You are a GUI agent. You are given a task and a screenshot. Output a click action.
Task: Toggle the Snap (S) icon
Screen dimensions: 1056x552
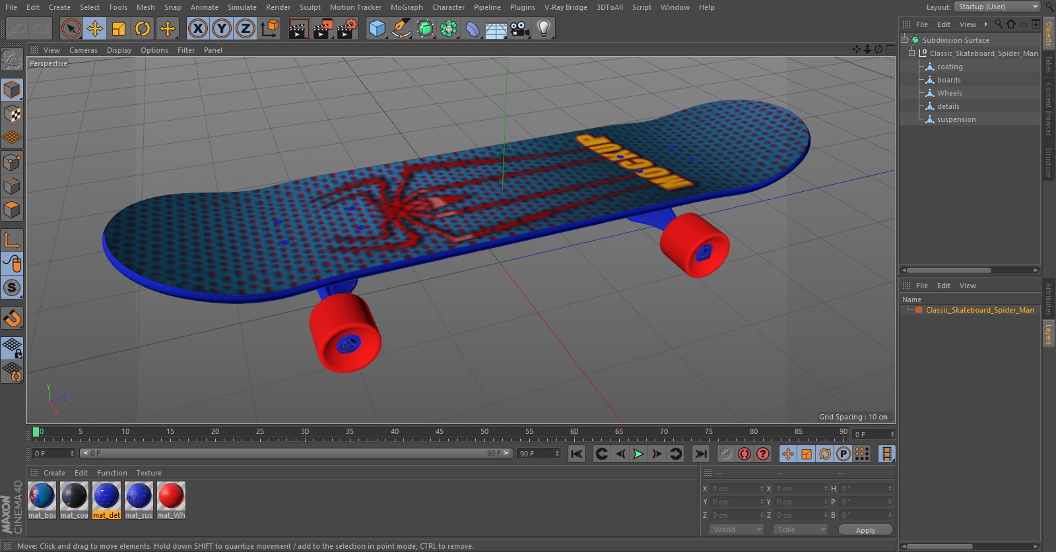[12, 288]
